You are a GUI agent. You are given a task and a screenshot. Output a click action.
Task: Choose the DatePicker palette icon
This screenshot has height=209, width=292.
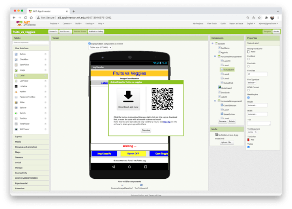click(16, 65)
